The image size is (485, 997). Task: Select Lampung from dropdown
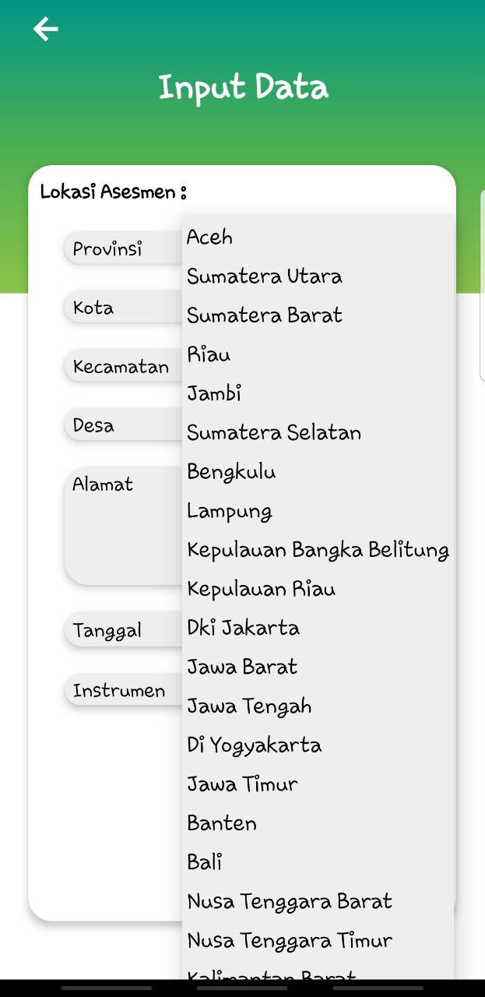230,511
